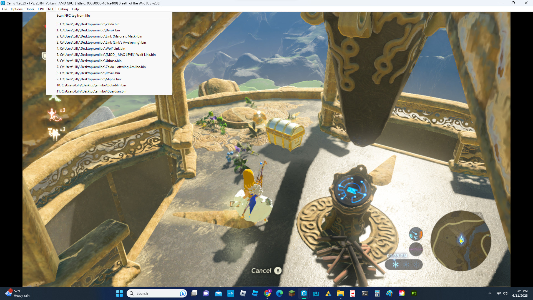Select Wolf Link amiibo from NFC list
Screen dimensions: 533x300
coord(93,48)
